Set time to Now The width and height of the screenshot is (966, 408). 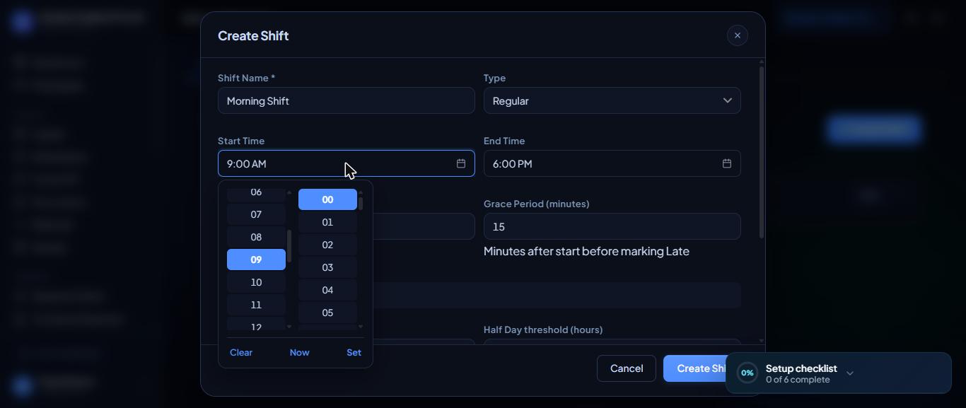[x=299, y=352]
